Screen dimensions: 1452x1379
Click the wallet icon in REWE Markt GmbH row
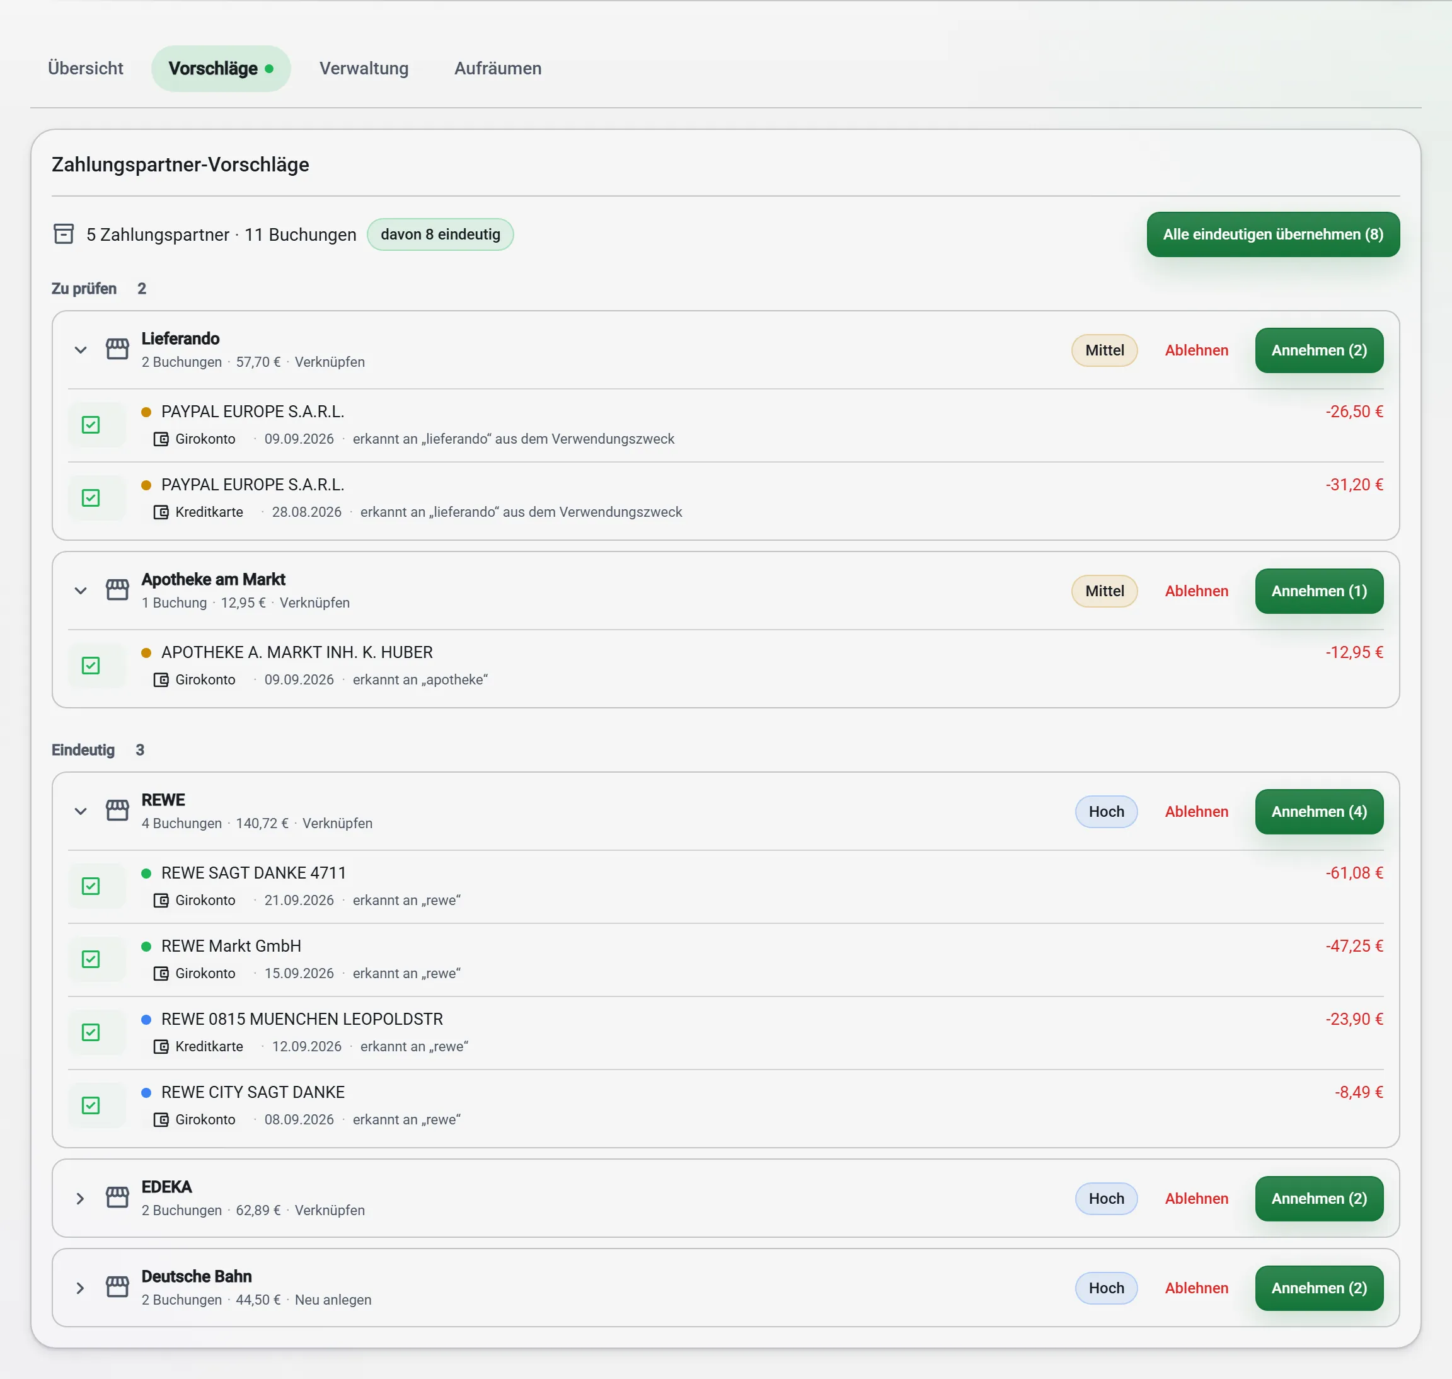pos(161,973)
